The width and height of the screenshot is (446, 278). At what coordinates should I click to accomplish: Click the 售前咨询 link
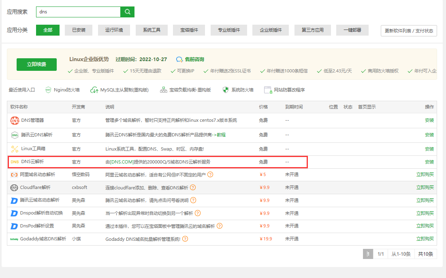click(190, 59)
